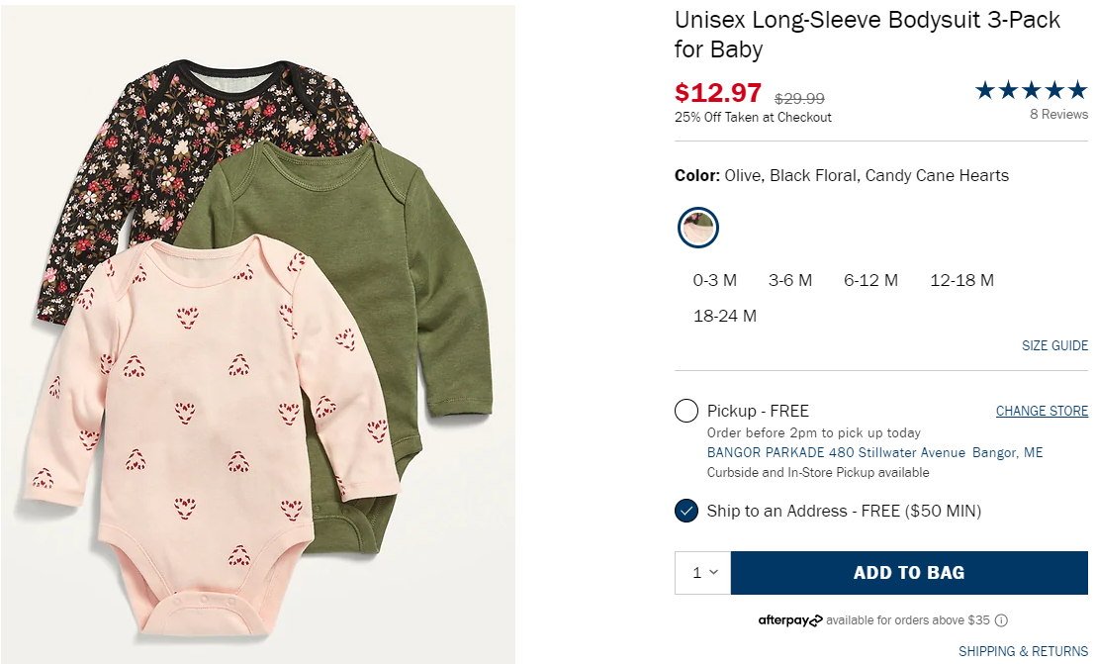This screenshot has width=1096, height=664.
Task: Choose size 18-24 M
Action: point(725,316)
